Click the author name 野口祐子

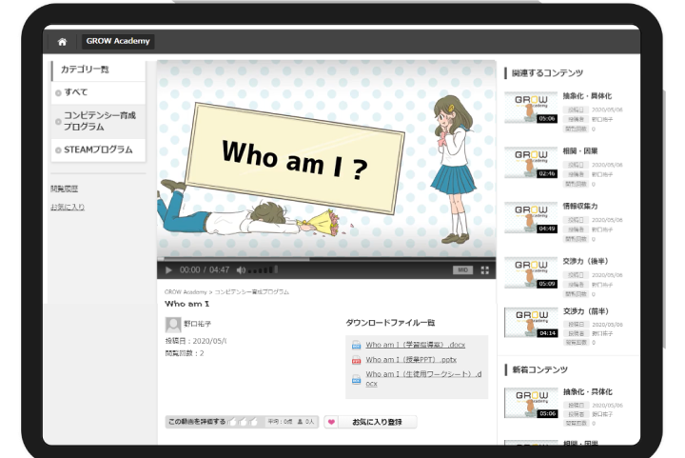[x=198, y=324]
